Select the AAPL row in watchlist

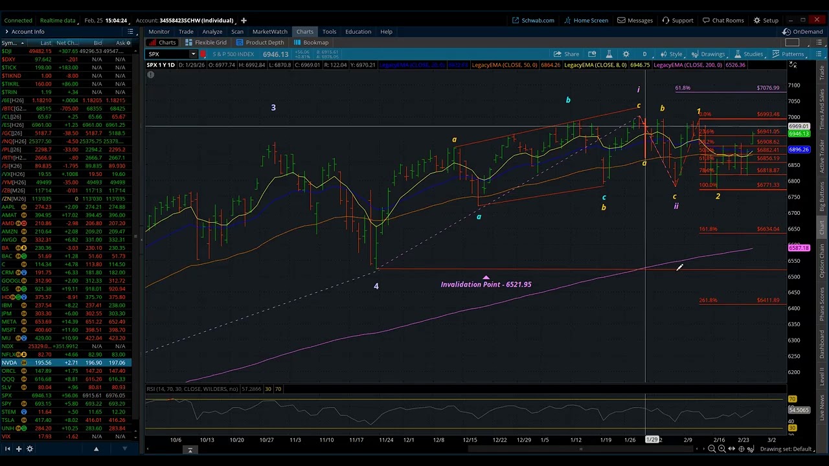pyautogui.click(x=66, y=207)
